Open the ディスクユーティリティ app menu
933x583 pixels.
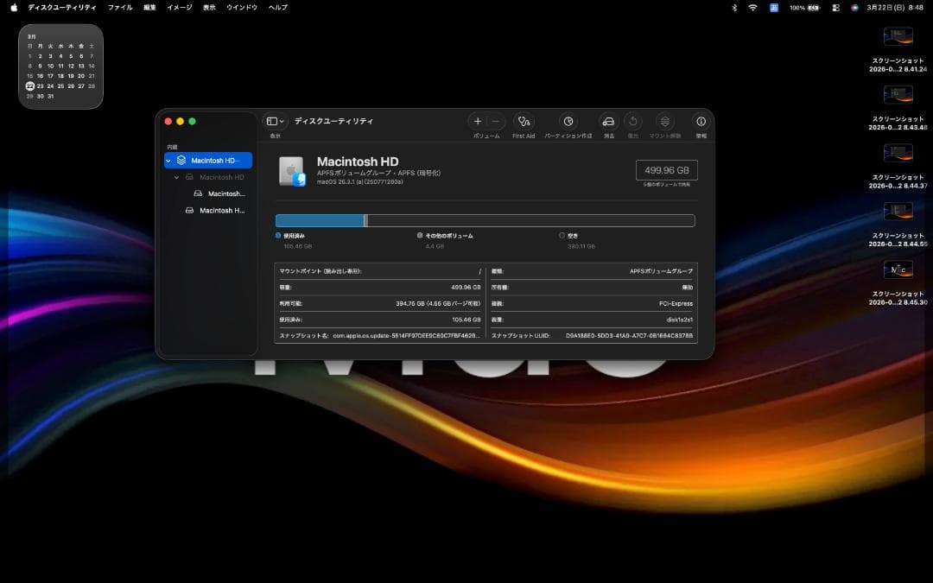[x=62, y=8]
